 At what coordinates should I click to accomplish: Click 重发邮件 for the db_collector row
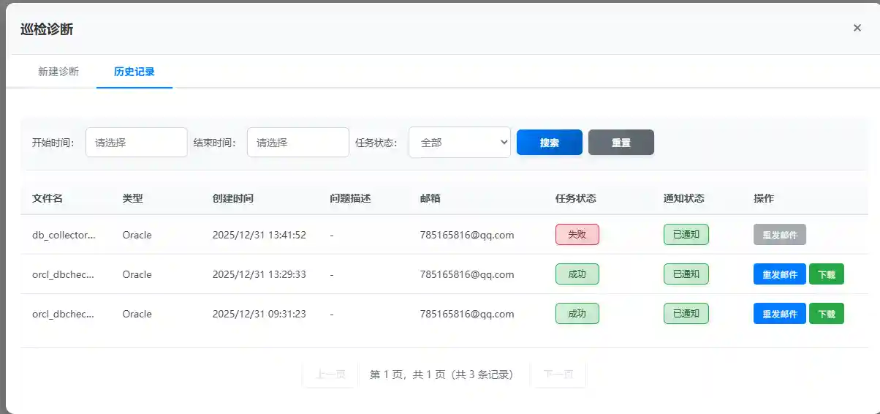tap(780, 235)
